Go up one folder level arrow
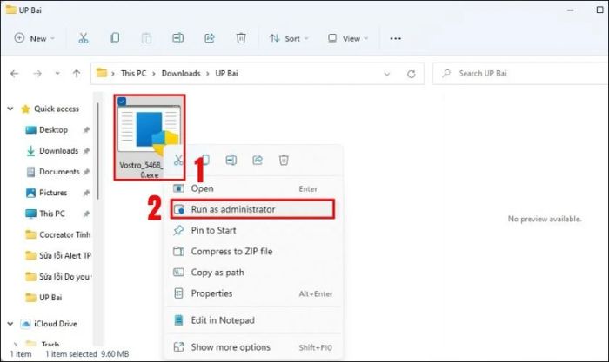The image size is (609, 362). pos(77,73)
